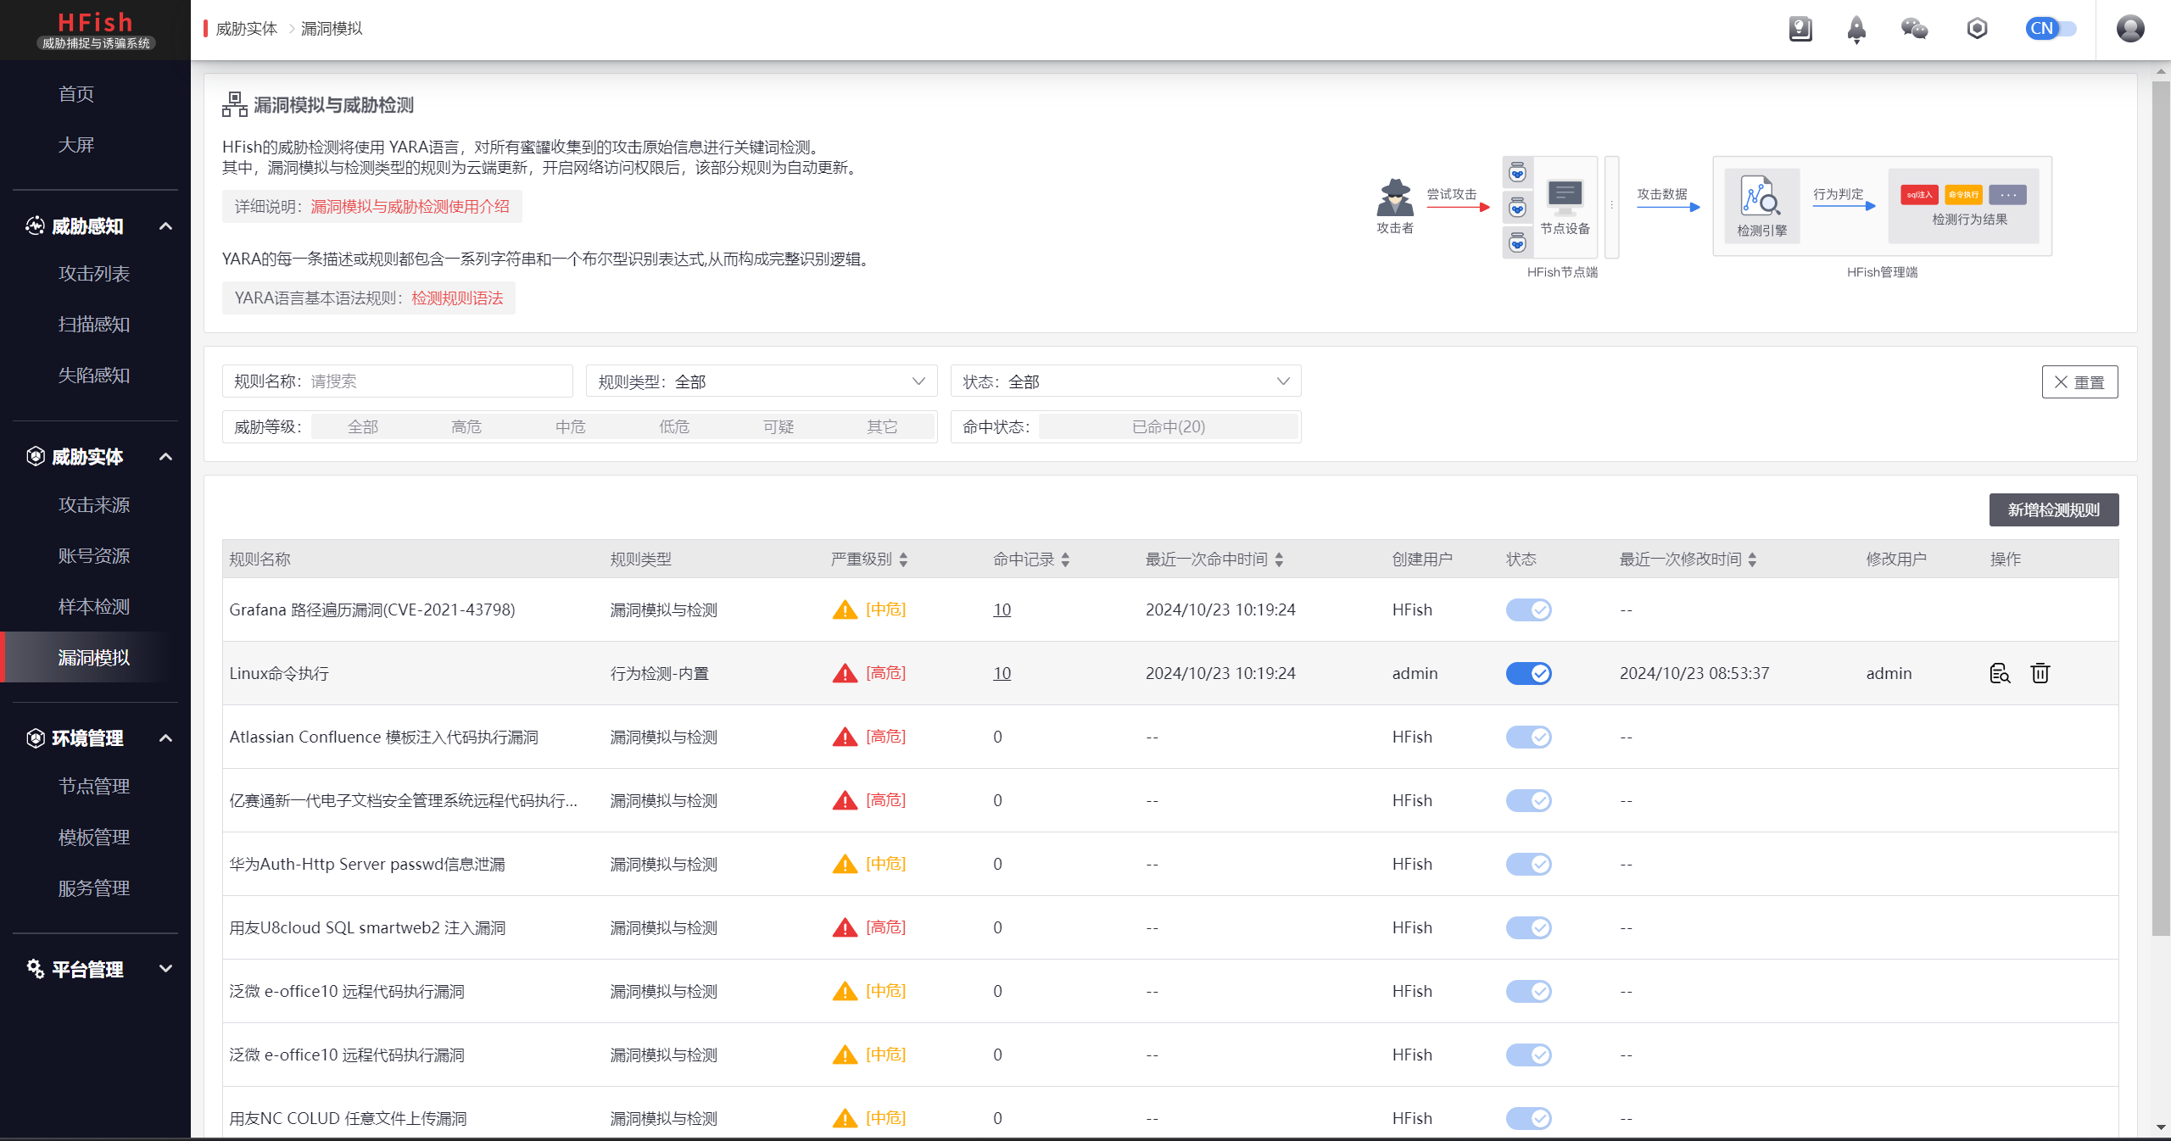Click the warning triangle on Grafana row
2171x1141 pixels.
click(845, 609)
